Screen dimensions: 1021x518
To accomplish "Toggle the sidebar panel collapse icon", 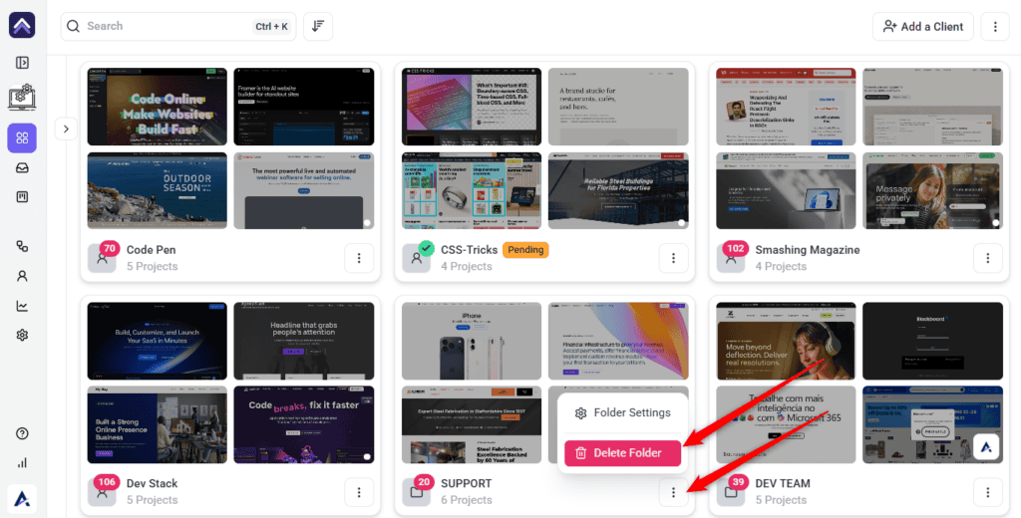I will [x=22, y=63].
